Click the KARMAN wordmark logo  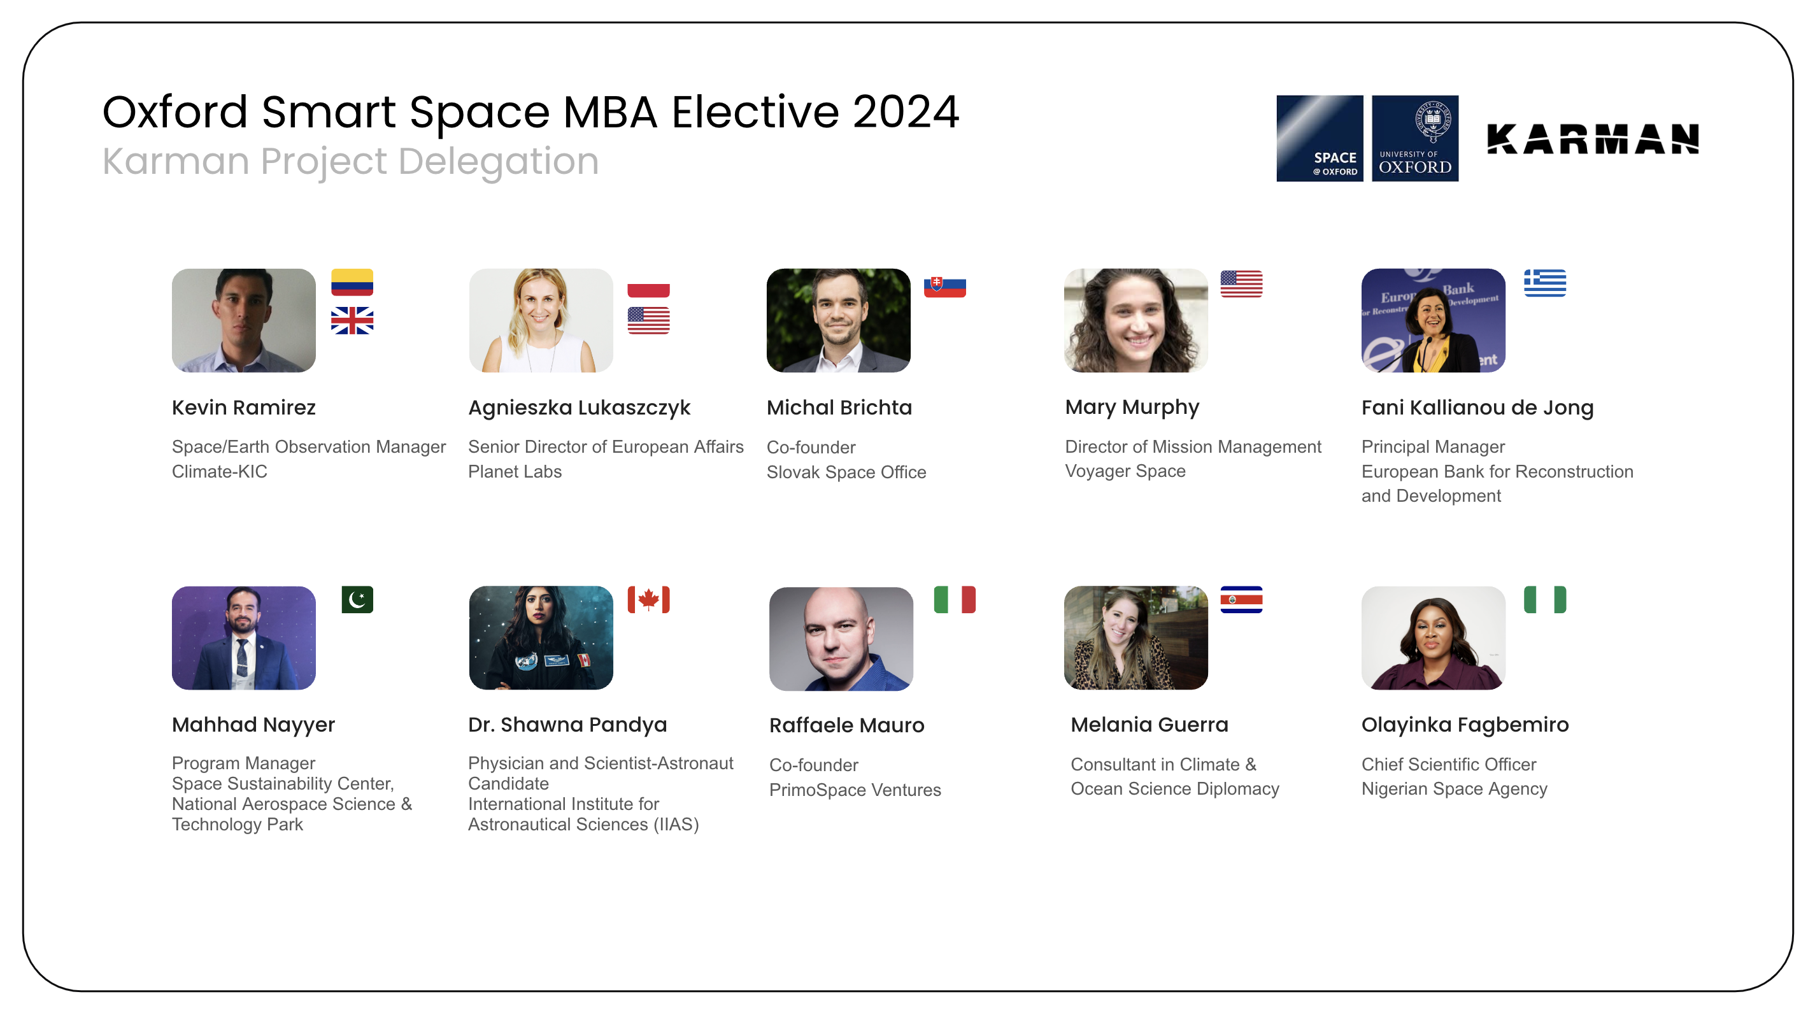tap(1592, 139)
